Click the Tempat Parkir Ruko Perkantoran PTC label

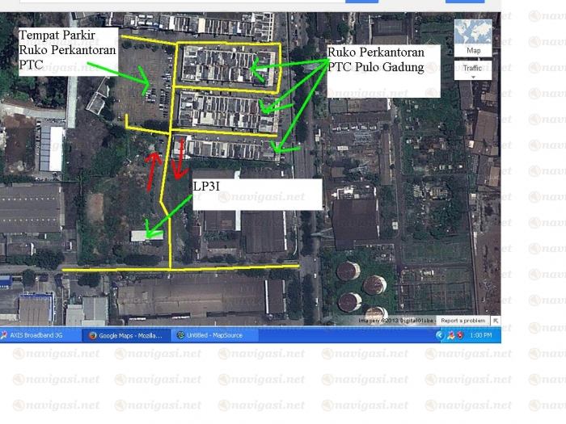pos(67,50)
